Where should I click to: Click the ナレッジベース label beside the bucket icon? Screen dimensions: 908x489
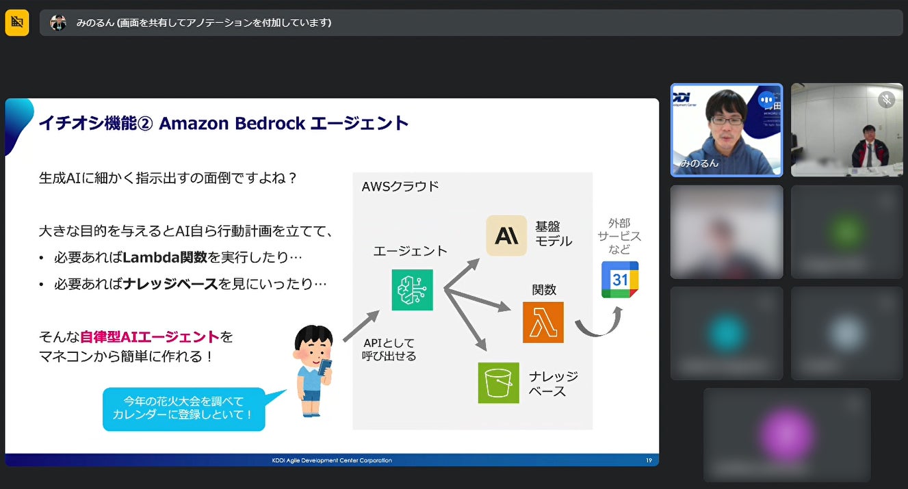point(553,384)
